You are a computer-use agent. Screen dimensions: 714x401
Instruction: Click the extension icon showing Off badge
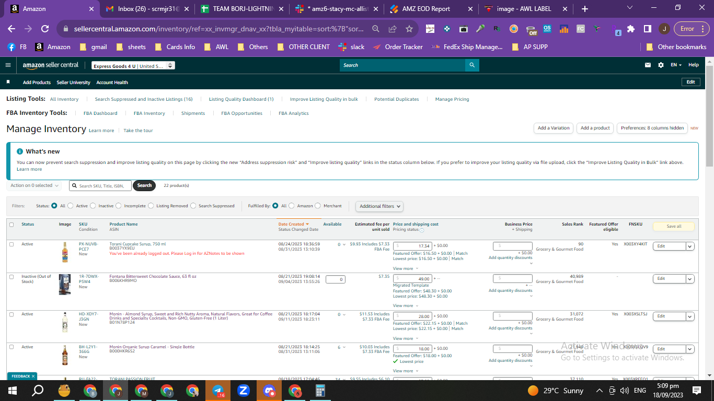(531, 30)
